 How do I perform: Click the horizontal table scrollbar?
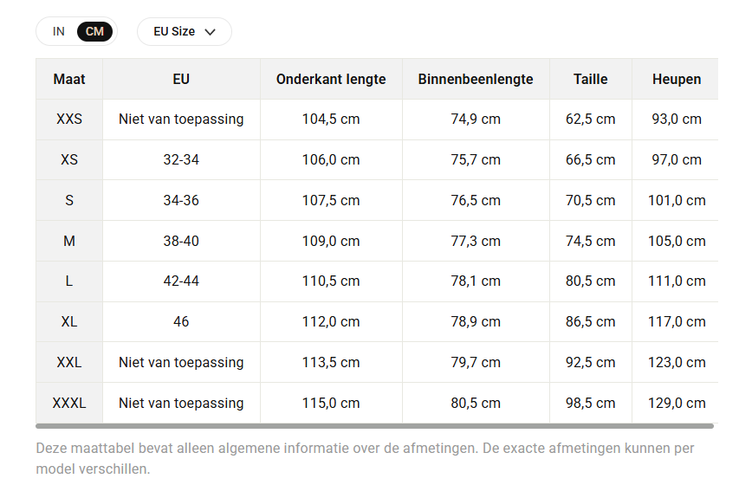[x=374, y=425]
